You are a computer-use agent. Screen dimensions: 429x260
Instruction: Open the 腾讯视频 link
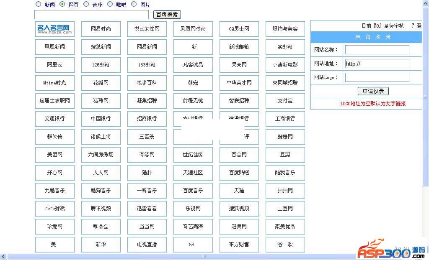tap(101, 209)
